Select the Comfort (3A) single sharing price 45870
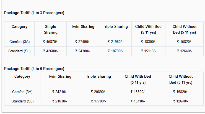205x114 pixels. (51, 42)
